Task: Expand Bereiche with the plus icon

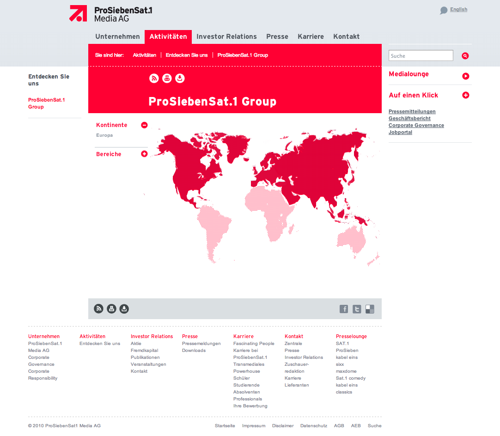Action: pyautogui.click(x=144, y=154)
